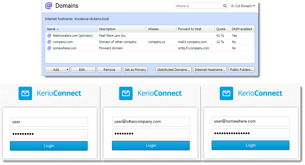Click the search magnifier icon
The width and height of the screenshot is (305, 165).
point(225,6)
